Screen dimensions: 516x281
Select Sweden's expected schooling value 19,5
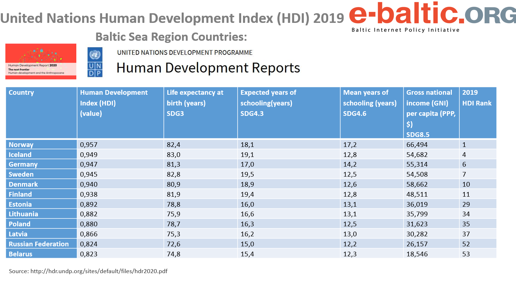[247, 174]
